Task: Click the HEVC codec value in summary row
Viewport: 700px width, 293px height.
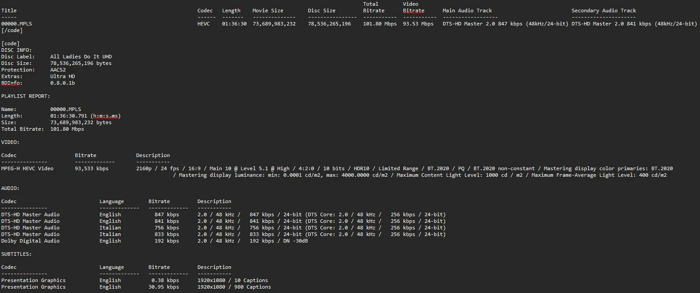Action: [203, 24]
